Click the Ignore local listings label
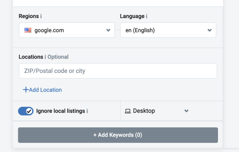The width and height of the screenshot is (239, 152). click(x=61, y=111)
